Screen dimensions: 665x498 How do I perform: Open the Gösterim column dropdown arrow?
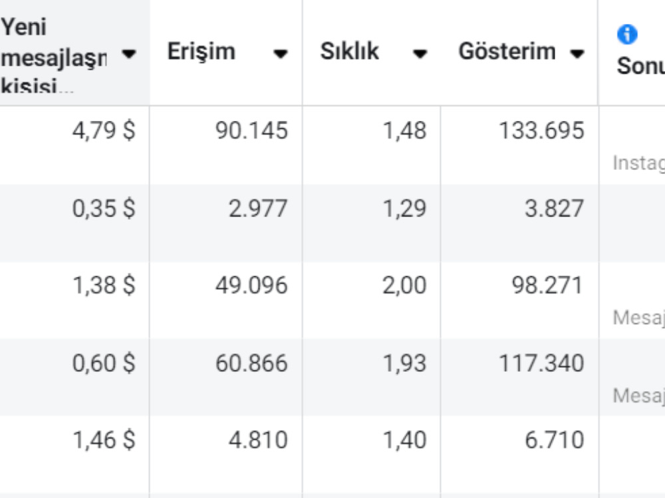(x=577, y=53)
